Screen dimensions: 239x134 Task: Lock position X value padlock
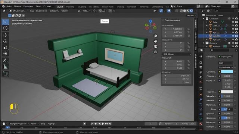[189, 29]
